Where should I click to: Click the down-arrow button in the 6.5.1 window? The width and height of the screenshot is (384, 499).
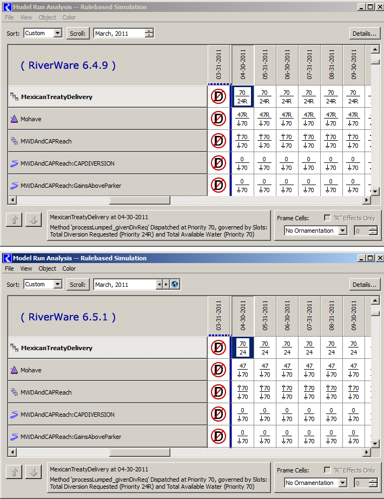pos(34,471)
